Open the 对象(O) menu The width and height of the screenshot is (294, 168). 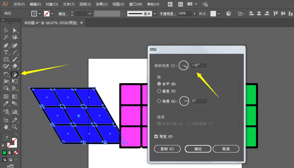coord(52,4)
